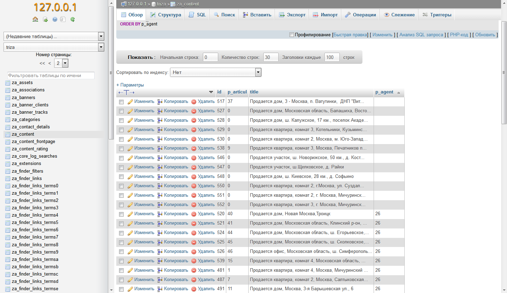Open the (Недавние таблицы) dropdown

point(54,36)
